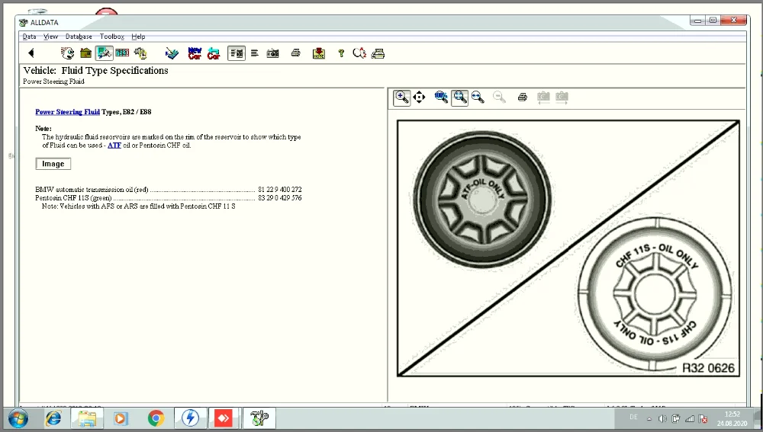This screenshot has height=432, width=763.
Task: Click the fax printer icon at toolbar end
Action: [x=378, y=53]
